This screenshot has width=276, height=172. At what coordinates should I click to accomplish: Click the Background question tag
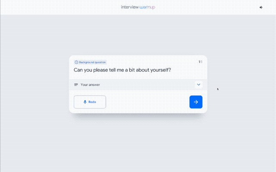pyautogui.click(x=91, y=62)
